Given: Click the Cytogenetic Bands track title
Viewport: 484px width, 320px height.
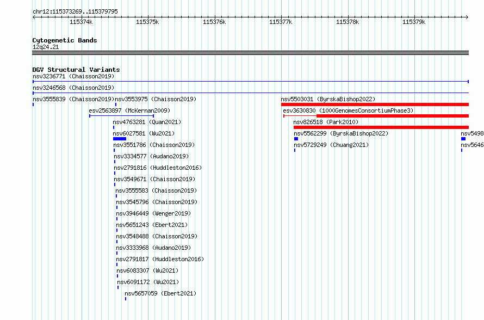Looking at the screenshot, I should click(65, 40).
